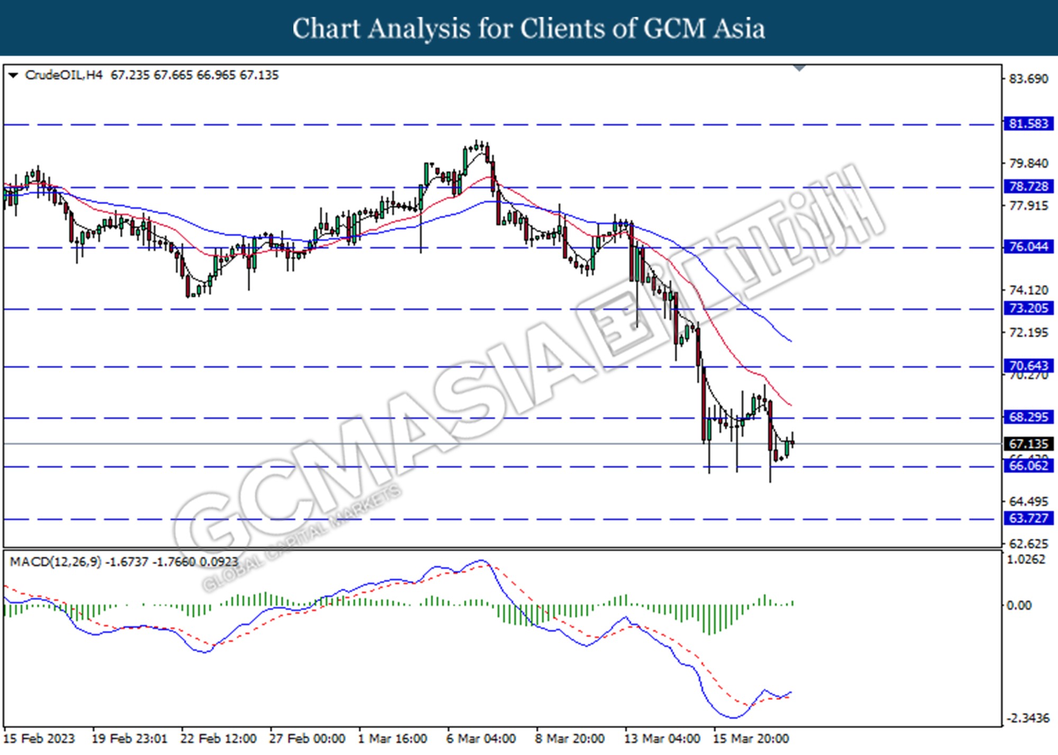This screenshot has width=1058, height=755.
Task: Click the 27 Feb 00:00 time label
Action: (x=307, y=739)
